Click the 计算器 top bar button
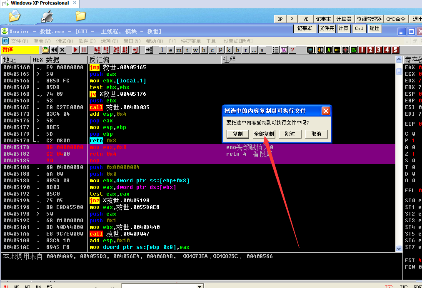 pyautogui.click(x=344, y=19)
